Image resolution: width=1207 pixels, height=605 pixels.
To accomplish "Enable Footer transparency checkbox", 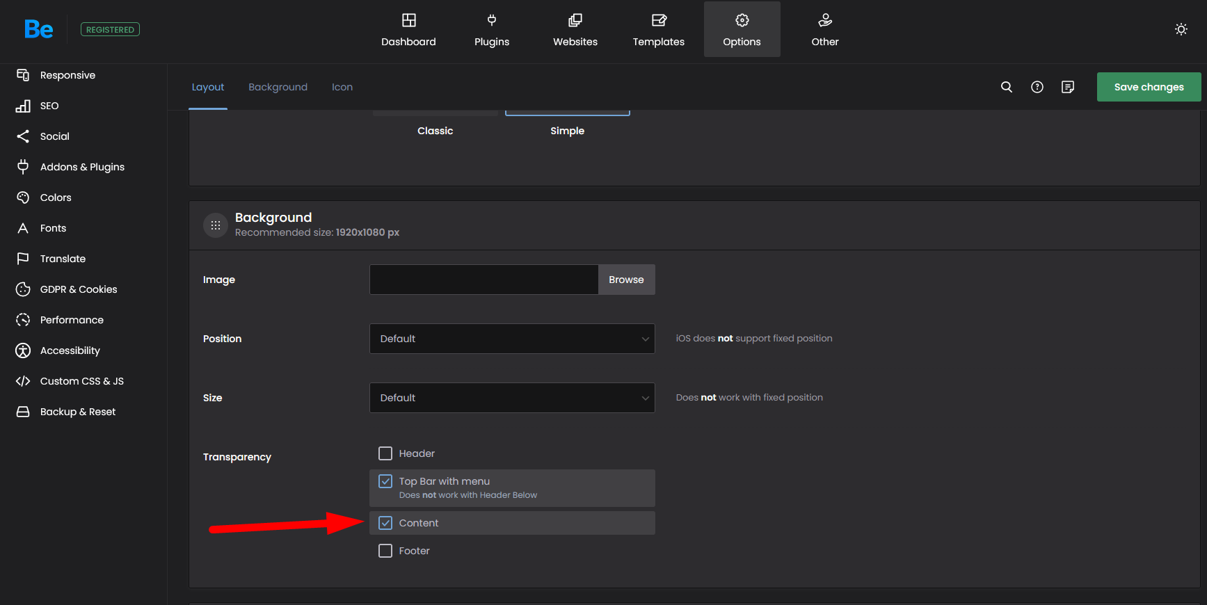I will point(385,551).
